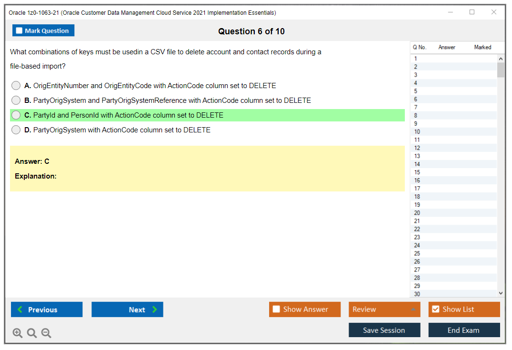
Task: Click the Marked column header
Action: 482,47
